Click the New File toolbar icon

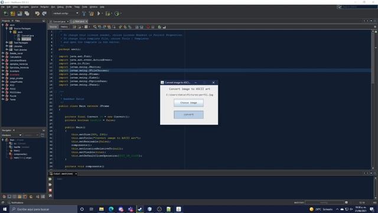coord(5,14)
